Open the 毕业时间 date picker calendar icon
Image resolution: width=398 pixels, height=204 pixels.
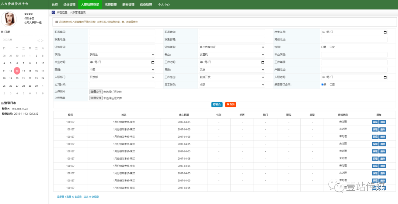pos(153,62)
